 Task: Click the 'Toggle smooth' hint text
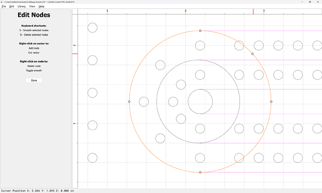click(34, 70)
